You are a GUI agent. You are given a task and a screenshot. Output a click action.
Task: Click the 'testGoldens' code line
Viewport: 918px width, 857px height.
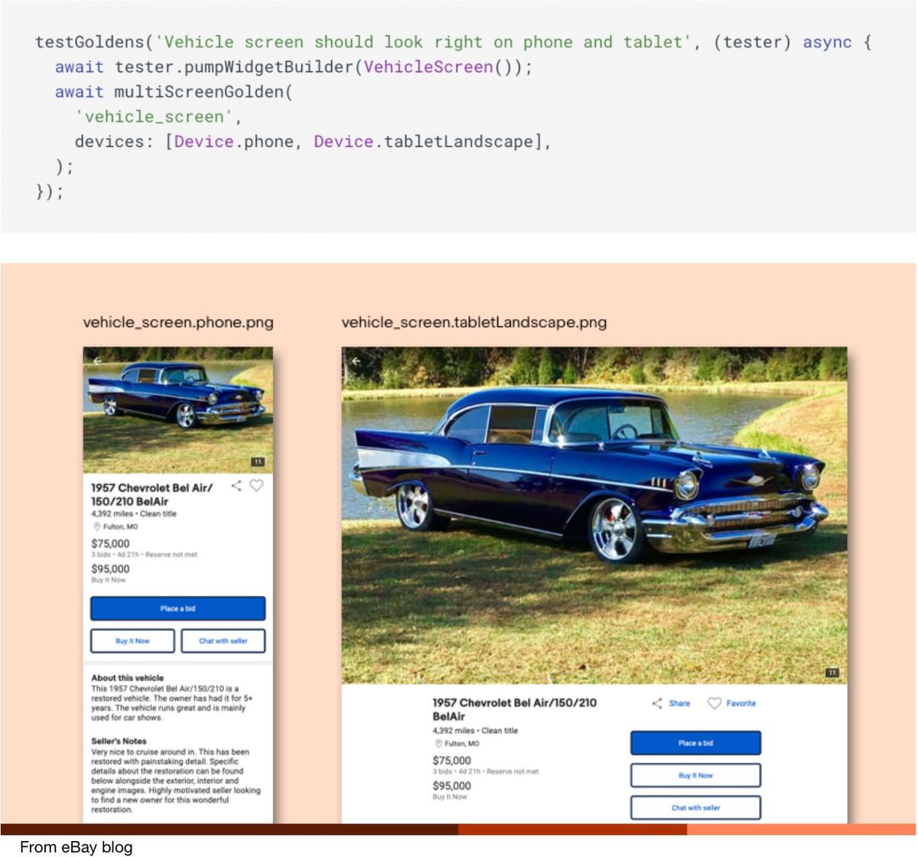(453, 42)
